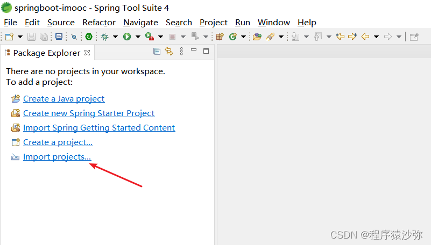Open the Navigate menu

(141, 23)
